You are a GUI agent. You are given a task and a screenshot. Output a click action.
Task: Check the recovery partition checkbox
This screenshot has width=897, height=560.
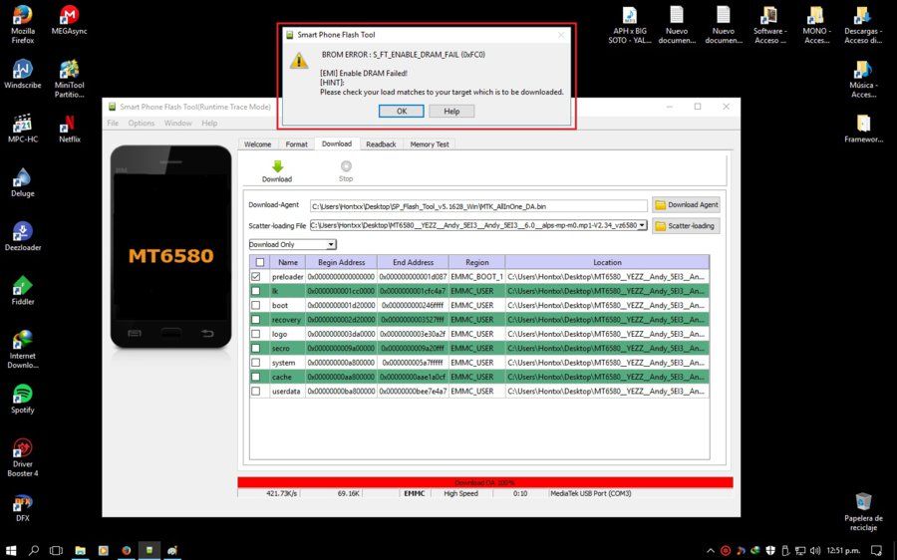point(256,320)
